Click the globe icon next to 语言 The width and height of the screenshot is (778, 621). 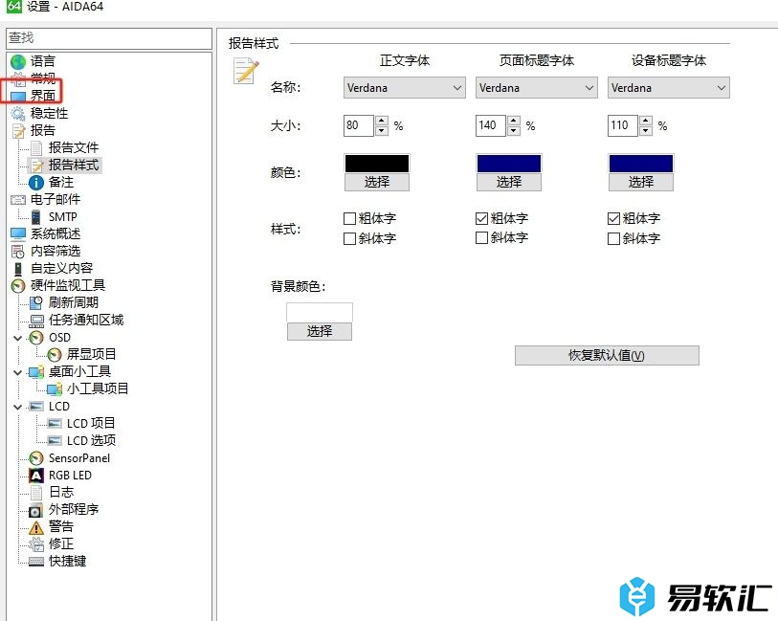(18, 61)
